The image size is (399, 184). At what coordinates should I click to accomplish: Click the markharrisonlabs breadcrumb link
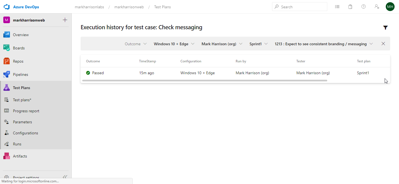pos(89,7)
